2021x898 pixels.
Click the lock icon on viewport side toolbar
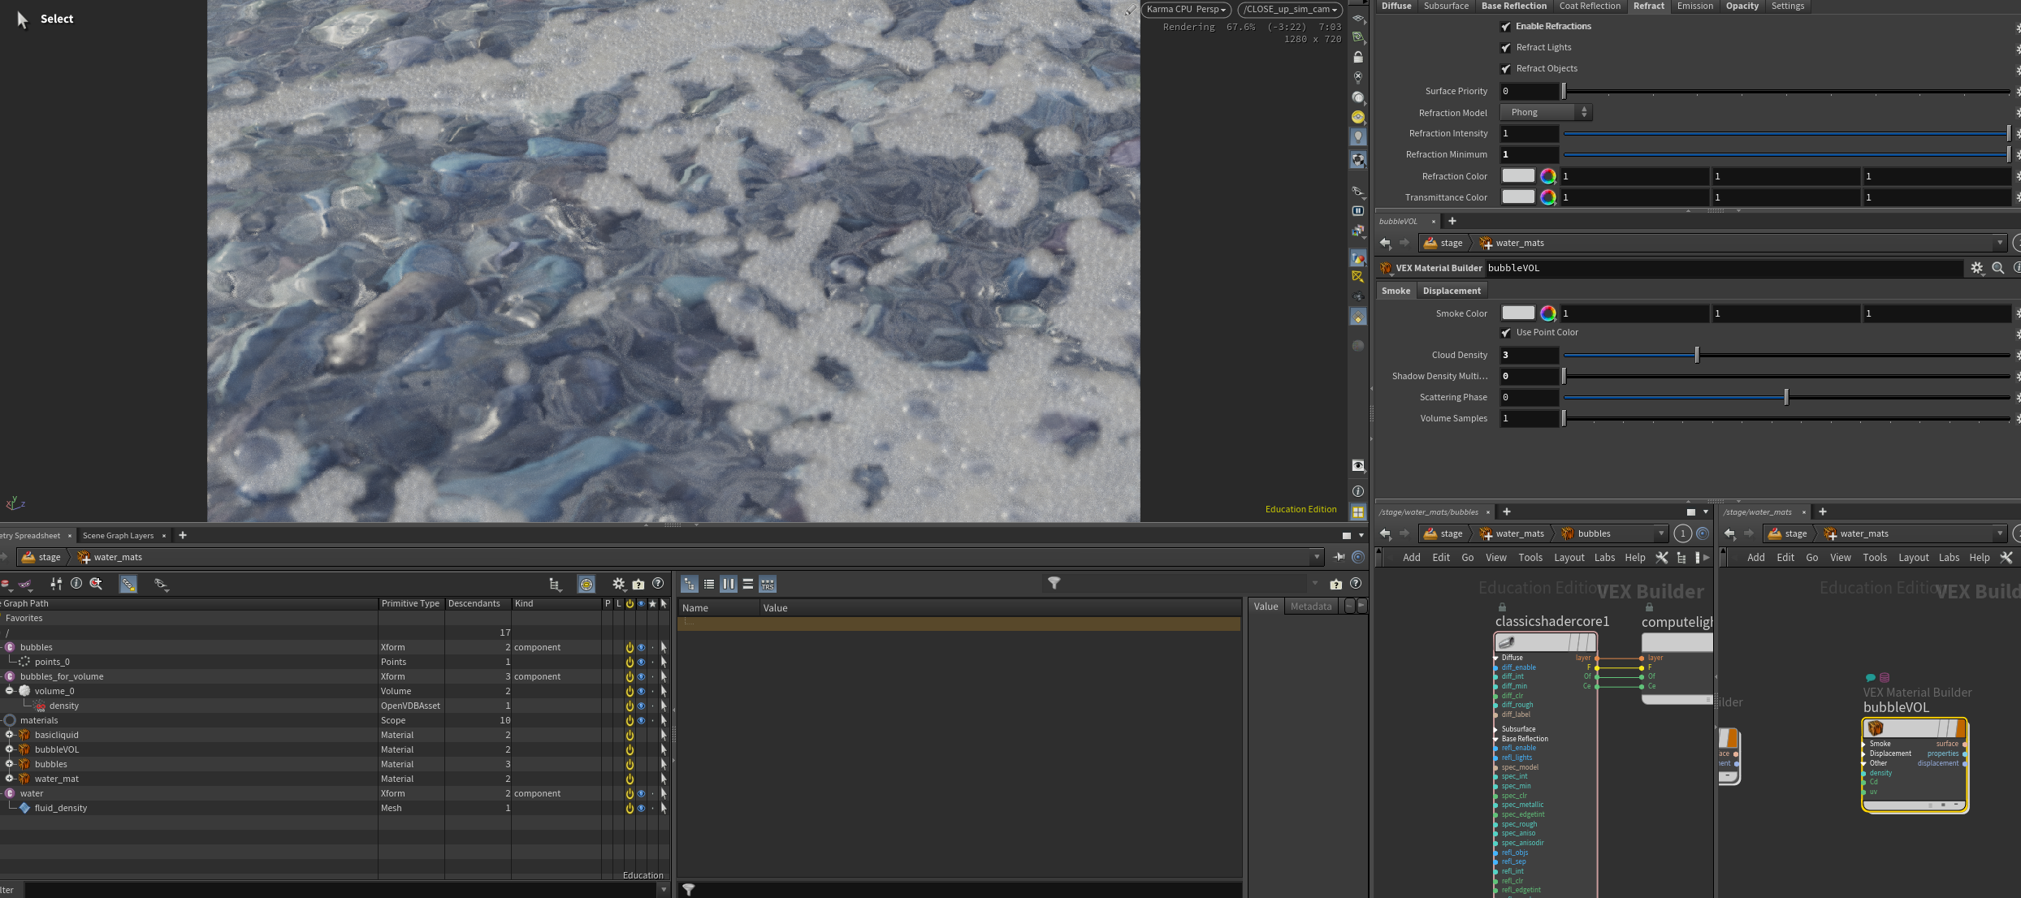tap(1358, 57)
